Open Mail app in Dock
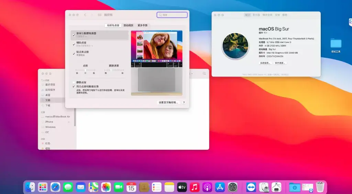The image size is (352, 194). (80, 187)
